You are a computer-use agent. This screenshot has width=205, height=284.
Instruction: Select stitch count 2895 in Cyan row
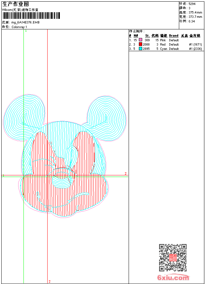click(146, 49)
